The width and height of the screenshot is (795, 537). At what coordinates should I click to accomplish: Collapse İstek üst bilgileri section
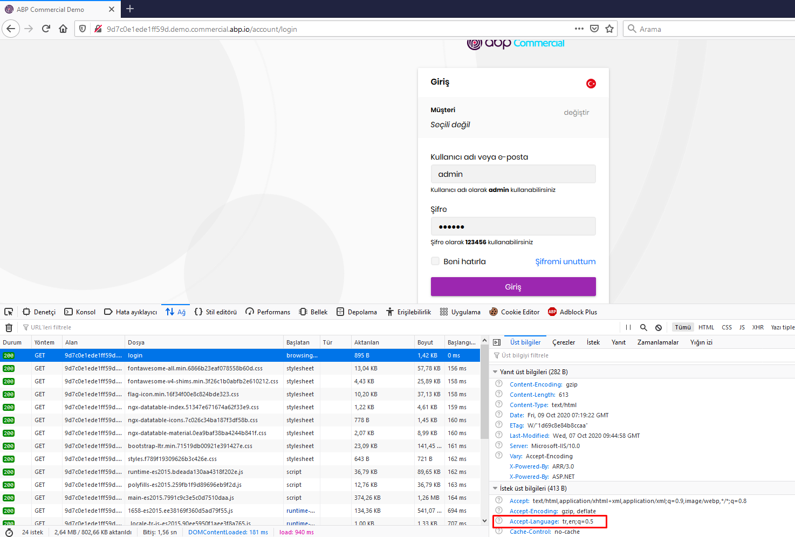[495, 488]
